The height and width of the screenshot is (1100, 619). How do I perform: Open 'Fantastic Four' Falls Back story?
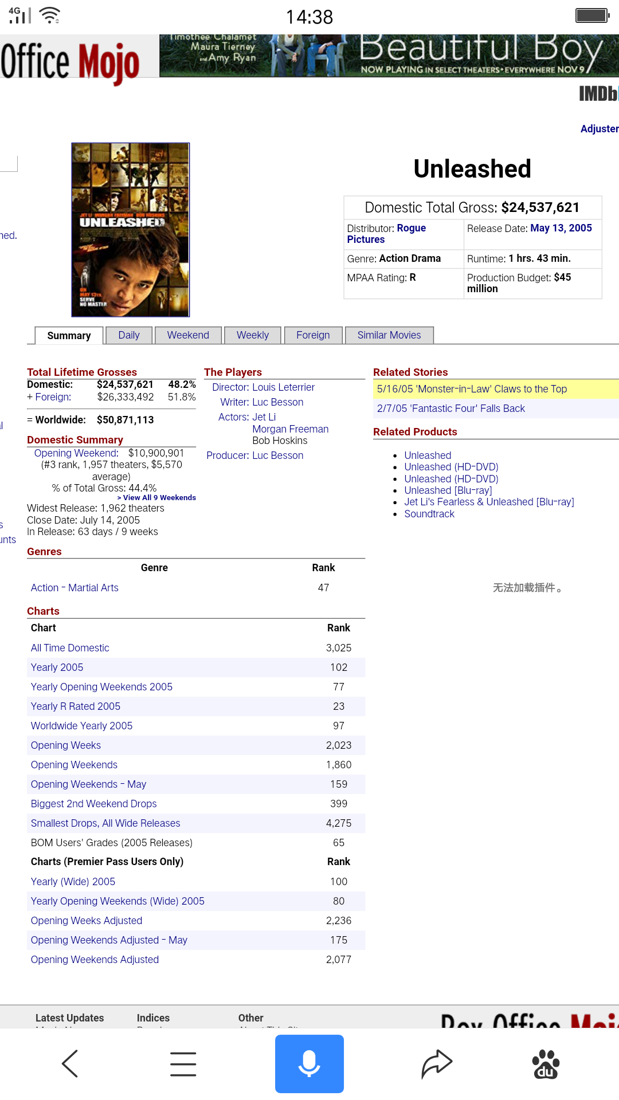(451, 408)
